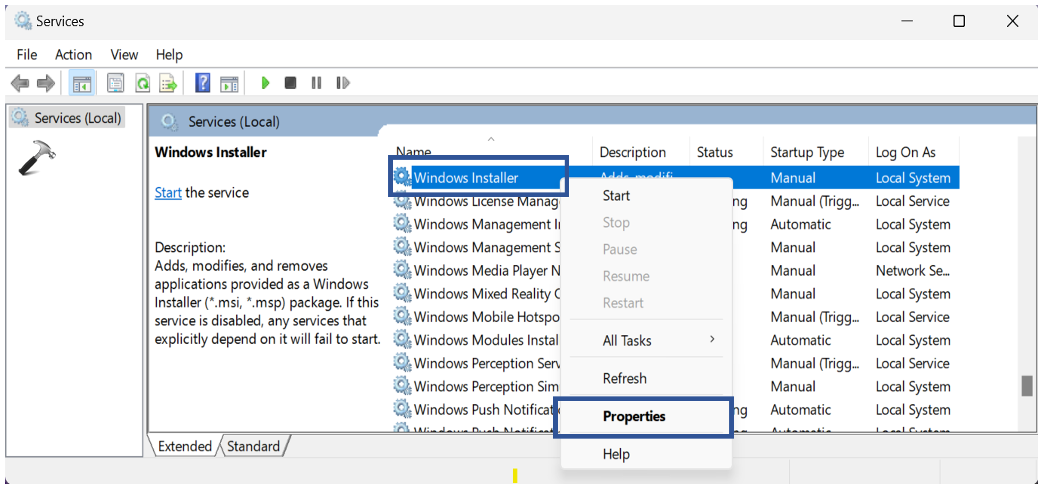Choose Start in the context menu

point(616,196)
